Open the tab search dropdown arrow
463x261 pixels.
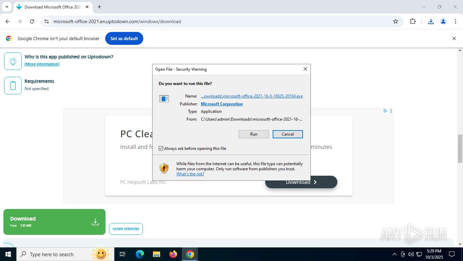tap(6, 7)
